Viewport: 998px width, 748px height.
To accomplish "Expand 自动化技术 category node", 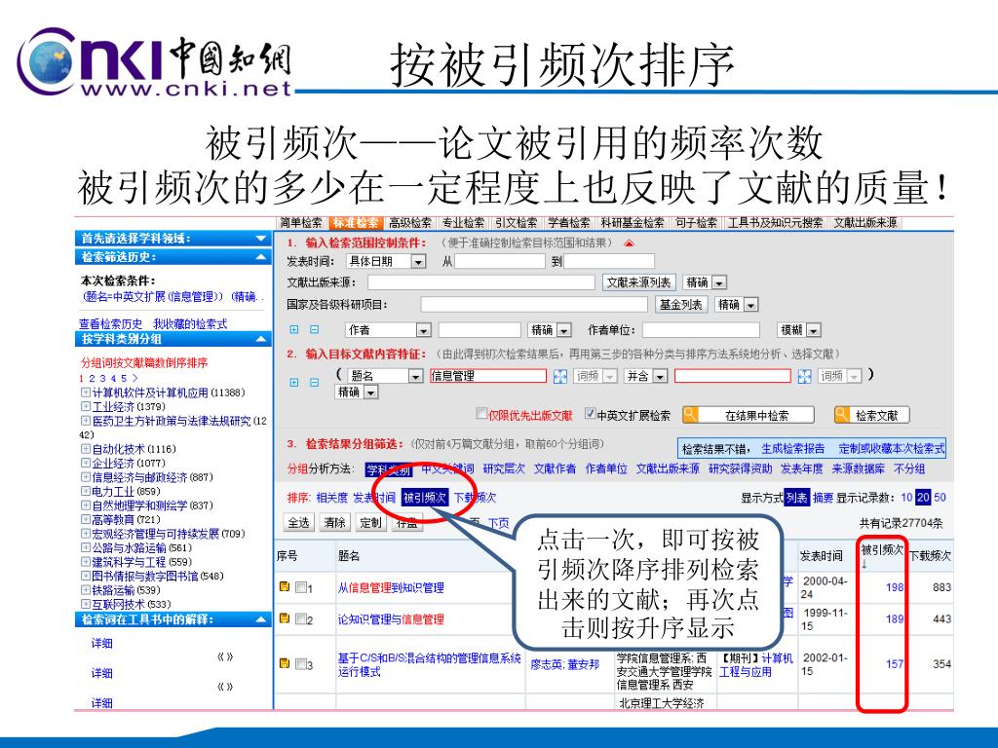I will coord(86,448).
